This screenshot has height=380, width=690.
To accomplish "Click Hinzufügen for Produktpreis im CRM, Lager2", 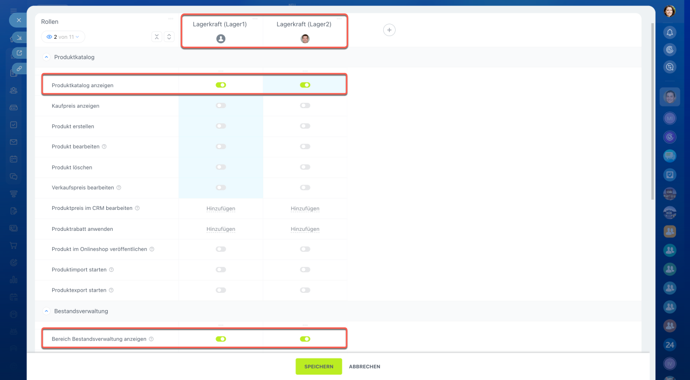I will pyautogui.click(x=305, y=208).
